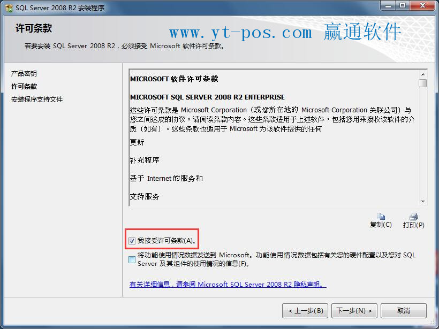The width and height of the screenshot is (439, 329).
Task: Open the SQL Server 2008 R2 隐私声明 link
Action: point(228,285)
